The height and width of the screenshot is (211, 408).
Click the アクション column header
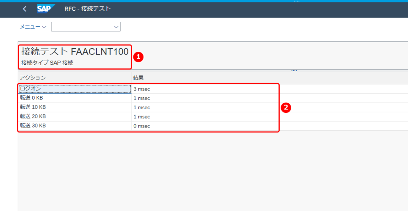pos(33,77)
